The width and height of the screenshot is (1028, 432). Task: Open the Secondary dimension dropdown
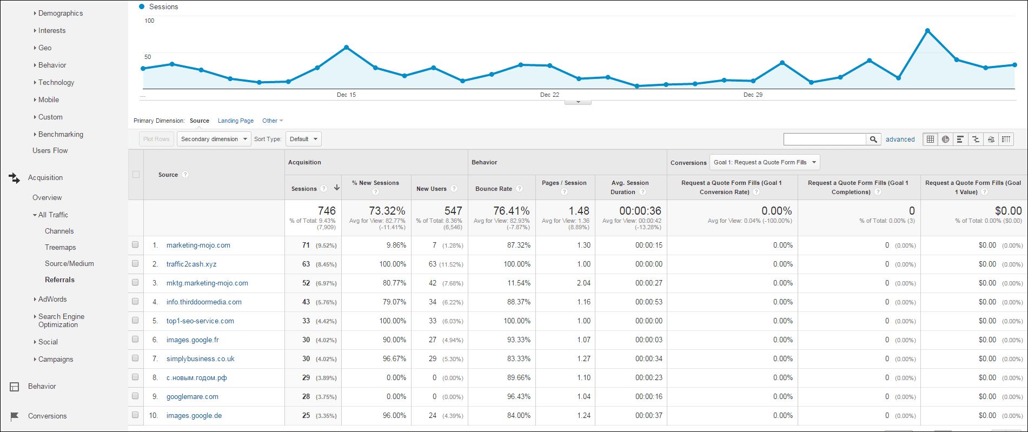214,139
